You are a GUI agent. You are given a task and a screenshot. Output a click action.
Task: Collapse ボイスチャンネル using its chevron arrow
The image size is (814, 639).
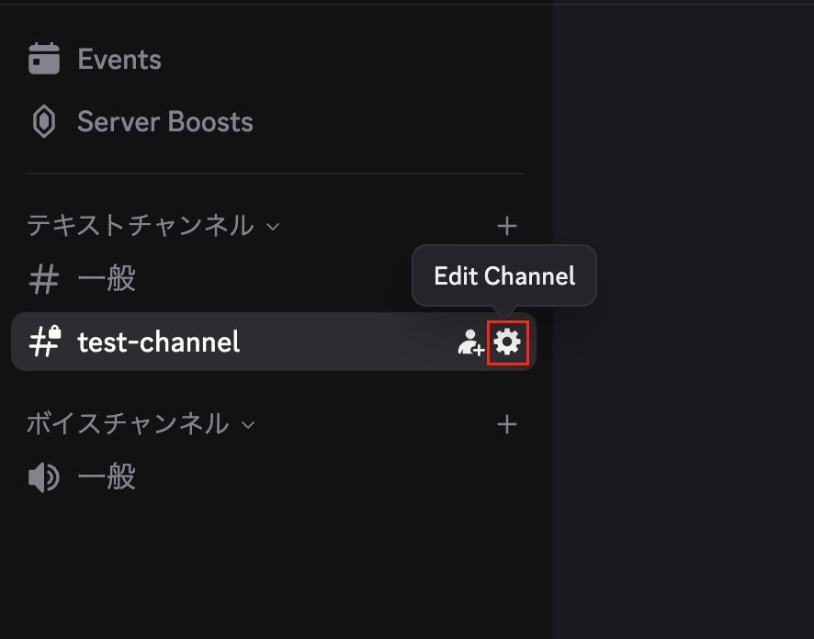pyautogui.click(x=246, y=424)
